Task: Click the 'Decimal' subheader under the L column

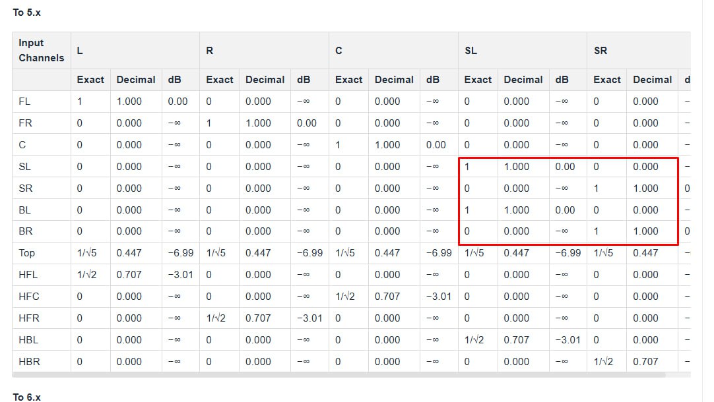Action: pyautogui.click(x=135, y=80)
